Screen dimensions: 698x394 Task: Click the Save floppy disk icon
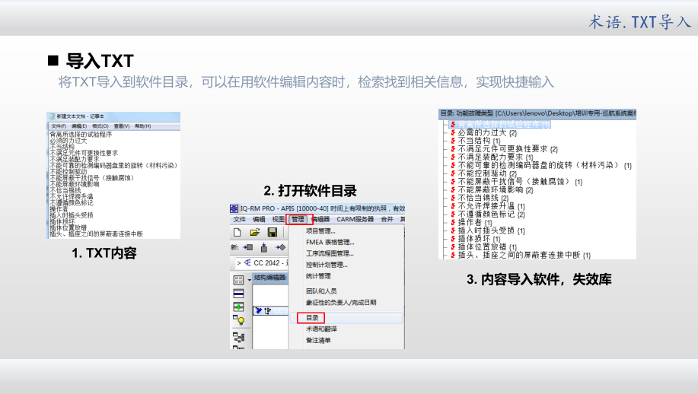click(272, 232)
